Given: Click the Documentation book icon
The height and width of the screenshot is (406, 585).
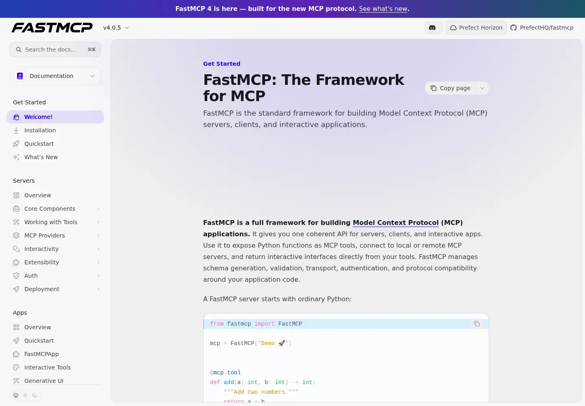Looking at the screenshot, I should tap(20, 76).
